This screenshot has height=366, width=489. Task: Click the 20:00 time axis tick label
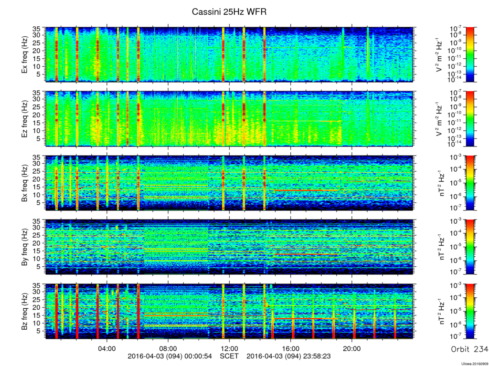(351, 348)
